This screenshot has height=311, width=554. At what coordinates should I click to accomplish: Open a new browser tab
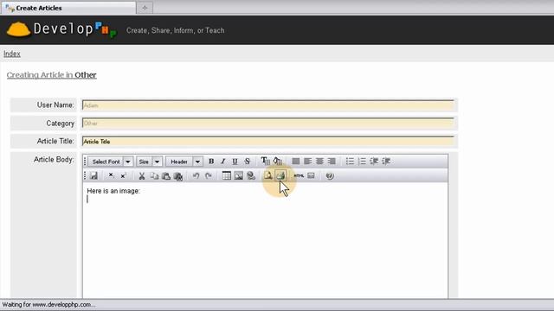point(145,8)
